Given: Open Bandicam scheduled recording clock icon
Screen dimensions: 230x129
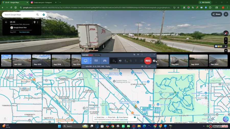Looking at the screenshot, I should (x=138, y=55).
